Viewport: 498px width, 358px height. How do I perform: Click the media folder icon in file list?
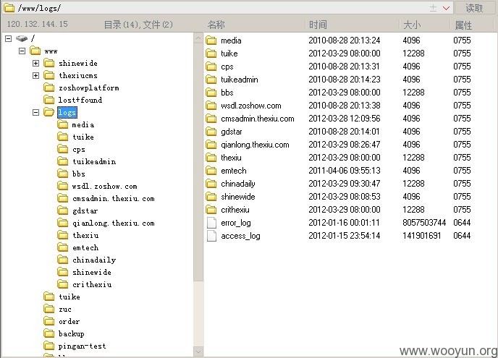(x=211, y=41)
